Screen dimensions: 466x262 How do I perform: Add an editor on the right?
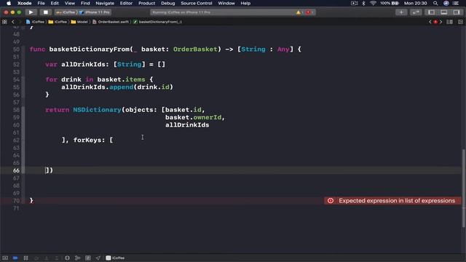(x=460, y=22)
